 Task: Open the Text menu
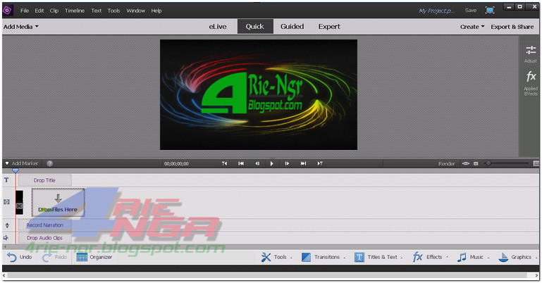click(97, 11)
